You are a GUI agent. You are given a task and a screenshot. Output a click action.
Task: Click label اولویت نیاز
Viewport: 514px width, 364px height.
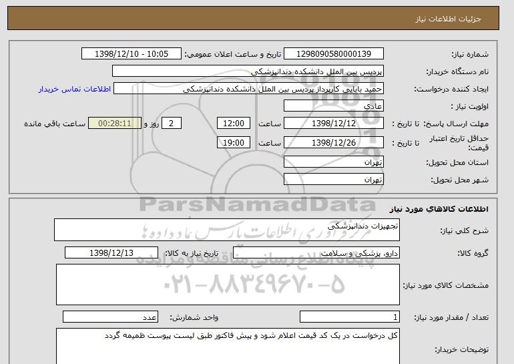tap(469, 106)
